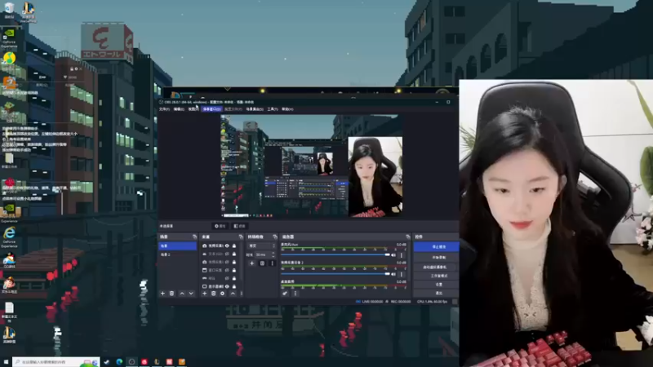Open mixer three-dot menu beside the gear

[x=295, y=294]
